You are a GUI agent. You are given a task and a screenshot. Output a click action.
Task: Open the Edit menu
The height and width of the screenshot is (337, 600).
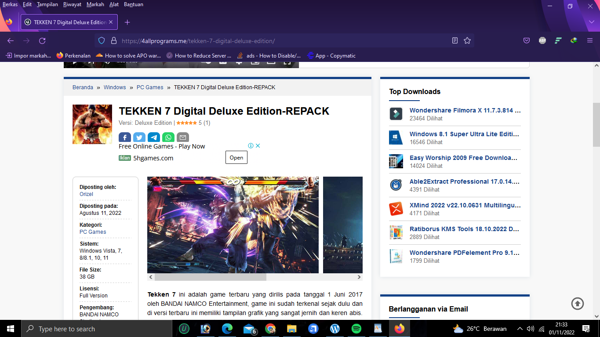pos(27,4)
